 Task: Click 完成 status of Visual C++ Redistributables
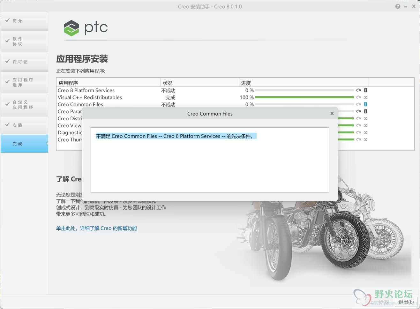[170, 98]
